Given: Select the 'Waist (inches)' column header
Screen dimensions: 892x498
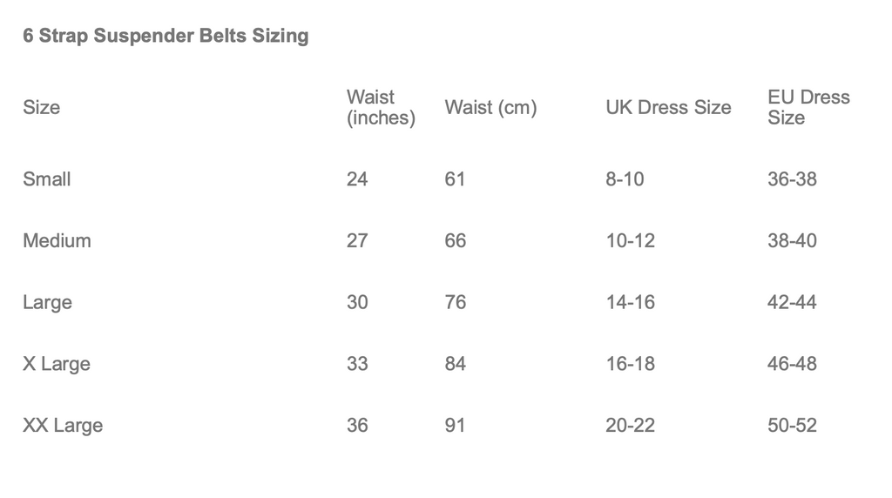Looking at the screenshot, I should pyautogui.click(x=381, y=108).
